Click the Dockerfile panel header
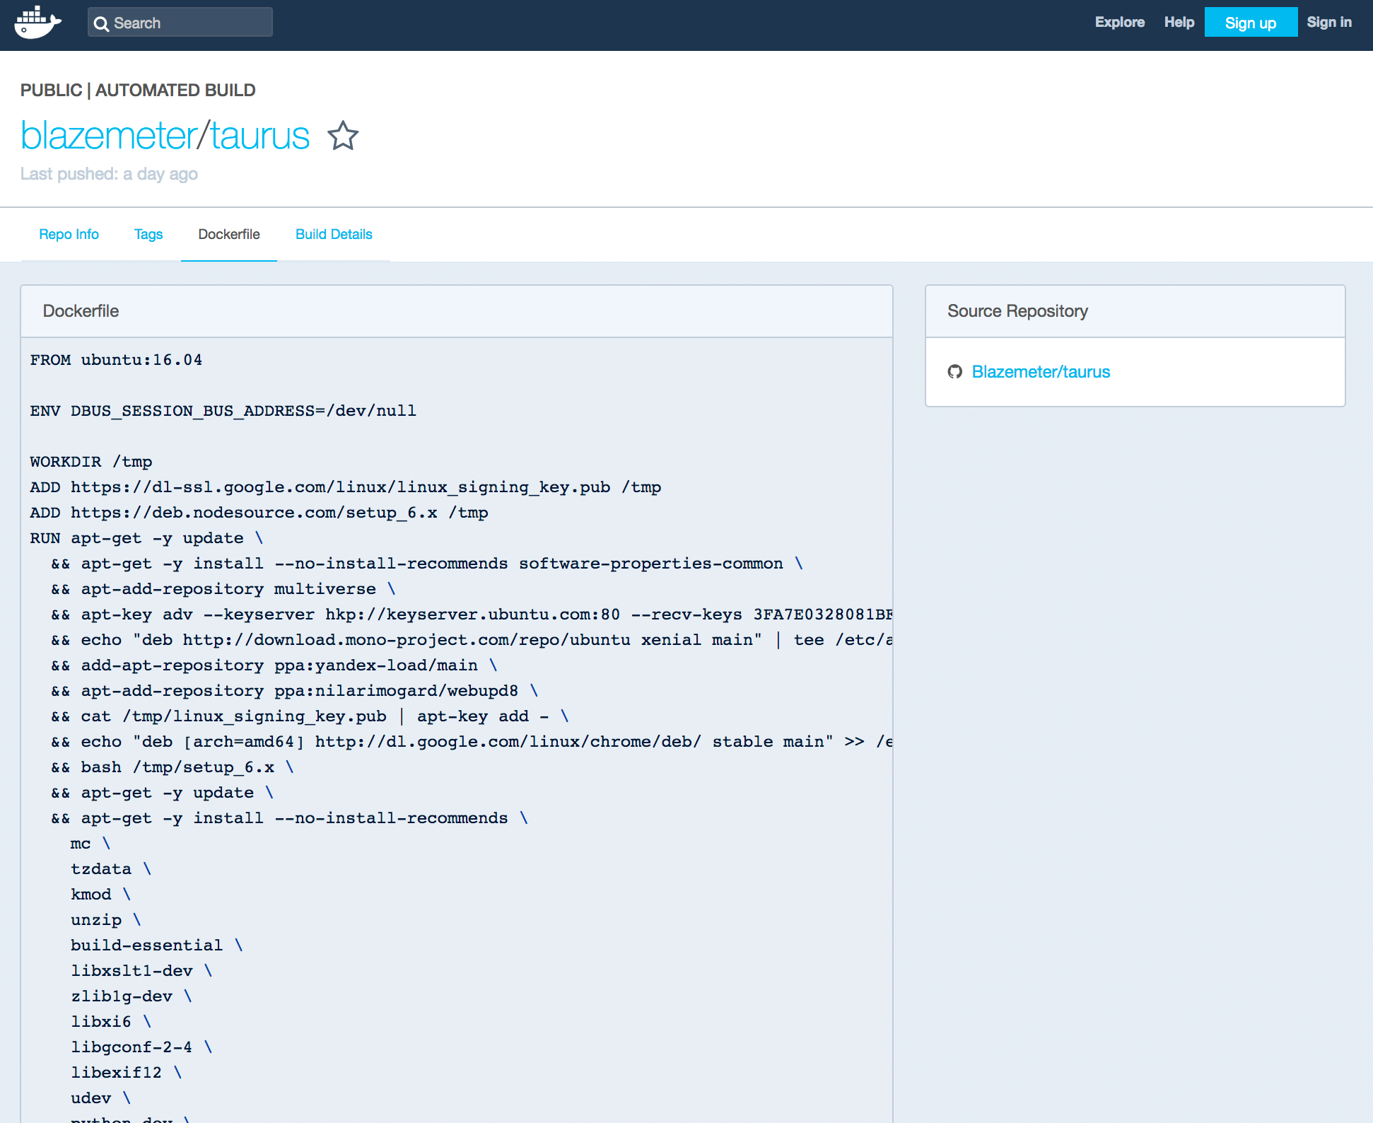The image size is (1373, 1123). pyautogui.click(x=81, y=311)
